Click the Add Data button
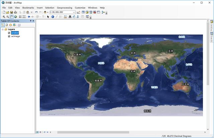Viewport: 214px width, 138px height. [45, 12]
